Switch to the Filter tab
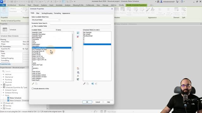The height and width of the screenshot is (113, 202). pyautogui.click(x=38, y=13)
